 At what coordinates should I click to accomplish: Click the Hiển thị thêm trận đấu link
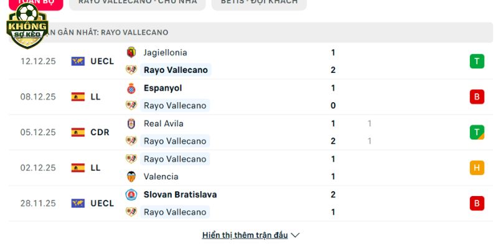[245, 235]
